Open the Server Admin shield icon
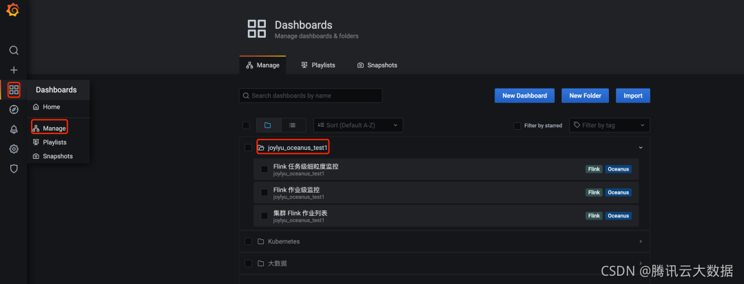The image size is (744, 284). tap(14, 168)
